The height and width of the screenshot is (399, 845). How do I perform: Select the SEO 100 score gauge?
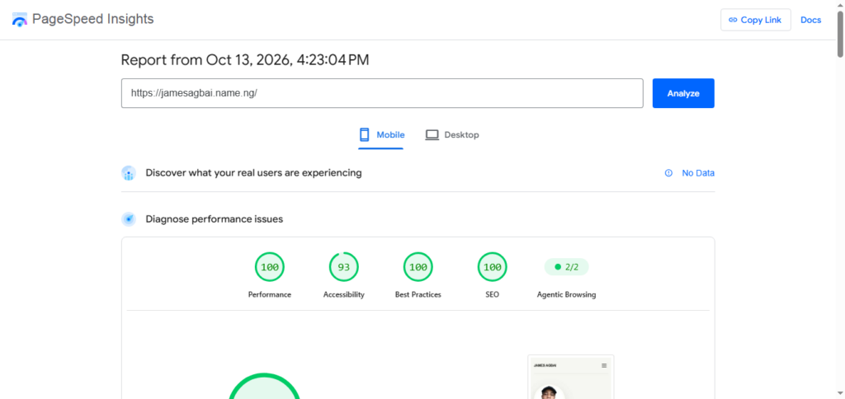(x=492, y=266)
